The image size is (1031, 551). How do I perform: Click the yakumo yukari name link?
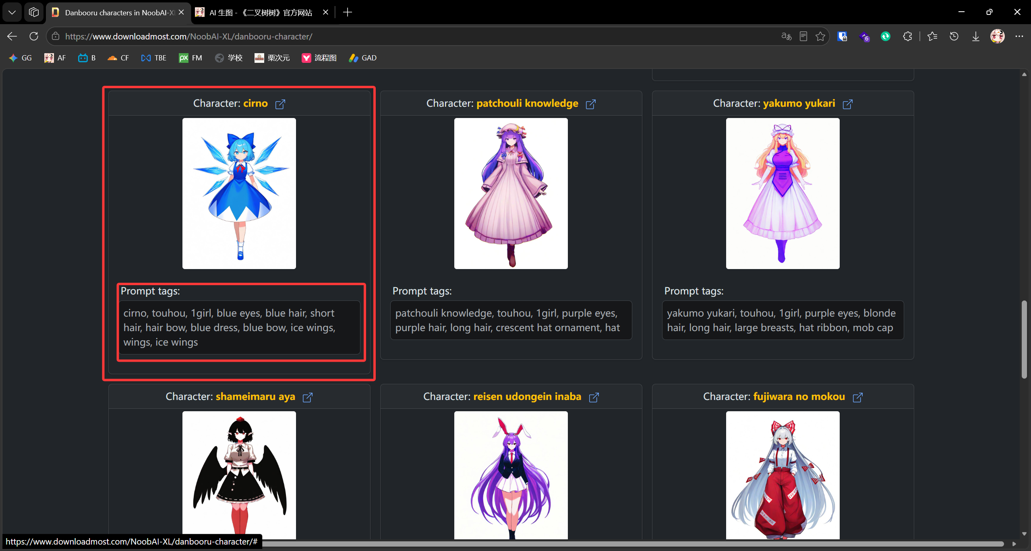point(799,104)
